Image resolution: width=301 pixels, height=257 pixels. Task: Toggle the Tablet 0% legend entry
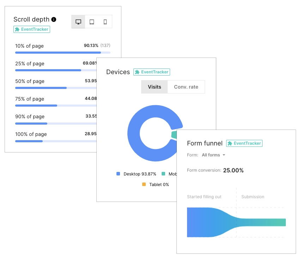click(157, 184)
